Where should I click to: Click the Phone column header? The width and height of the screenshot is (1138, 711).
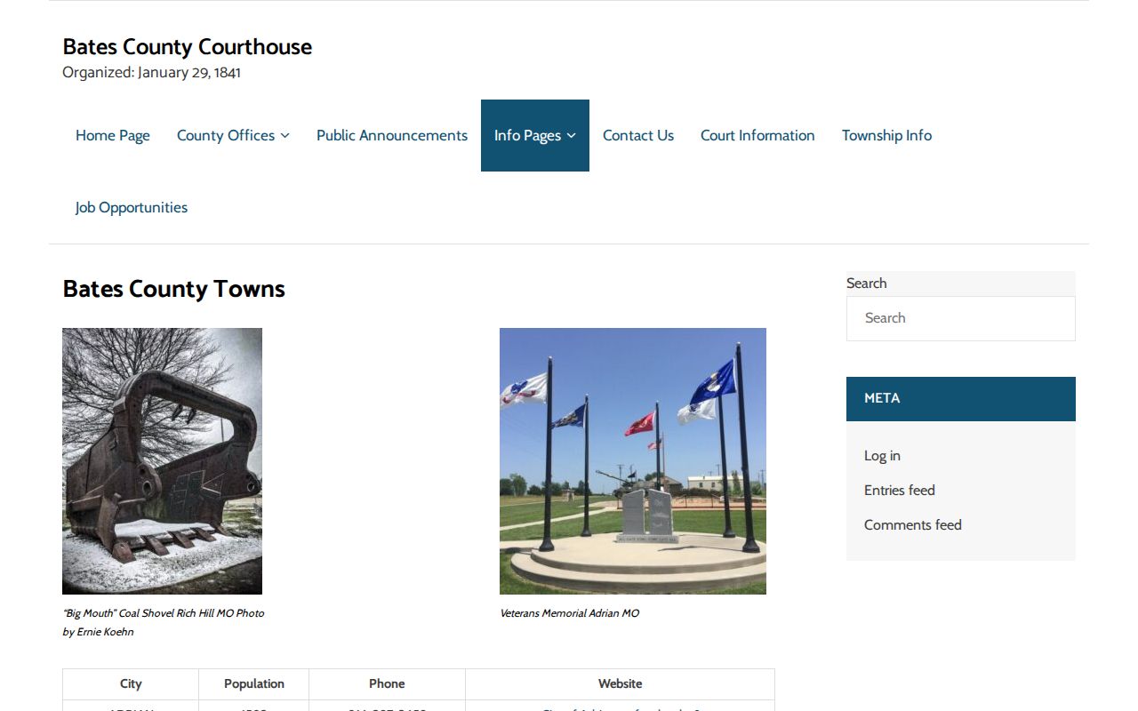pos(387,683)
